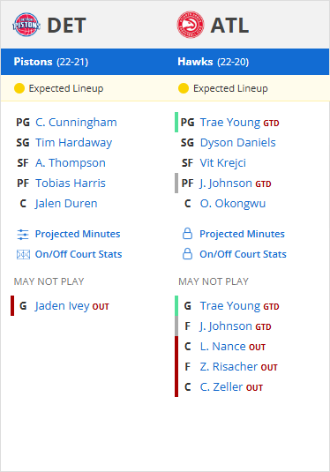The width and height of the screenshot is (330, 472).
Task: Open Jalen Duren player link
Action: tap(66, 204)
